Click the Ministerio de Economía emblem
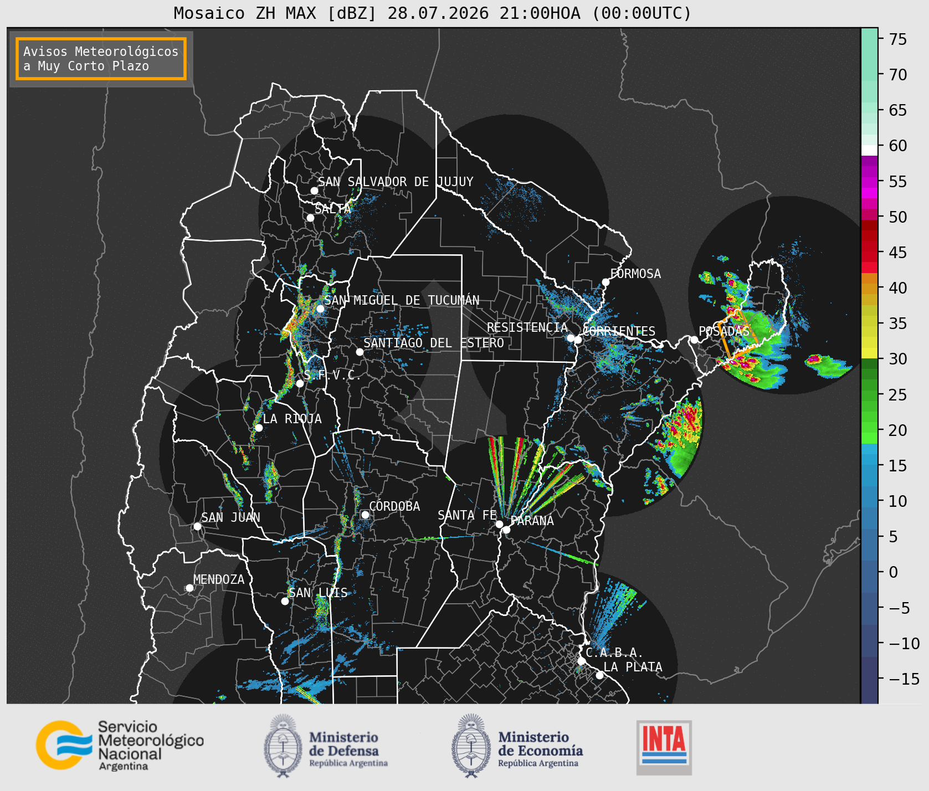The image size is (929, 791). (471, 746)
